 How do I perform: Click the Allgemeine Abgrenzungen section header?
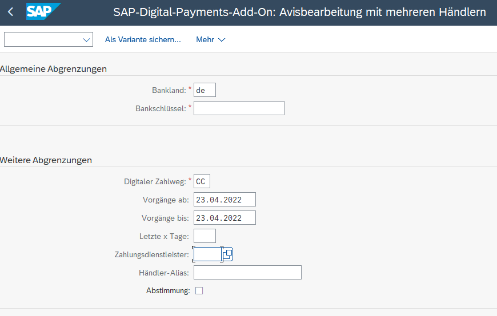54,69
